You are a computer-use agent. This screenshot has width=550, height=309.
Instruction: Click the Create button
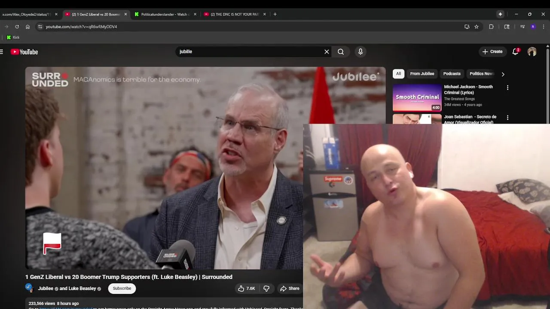pos(492,51)
